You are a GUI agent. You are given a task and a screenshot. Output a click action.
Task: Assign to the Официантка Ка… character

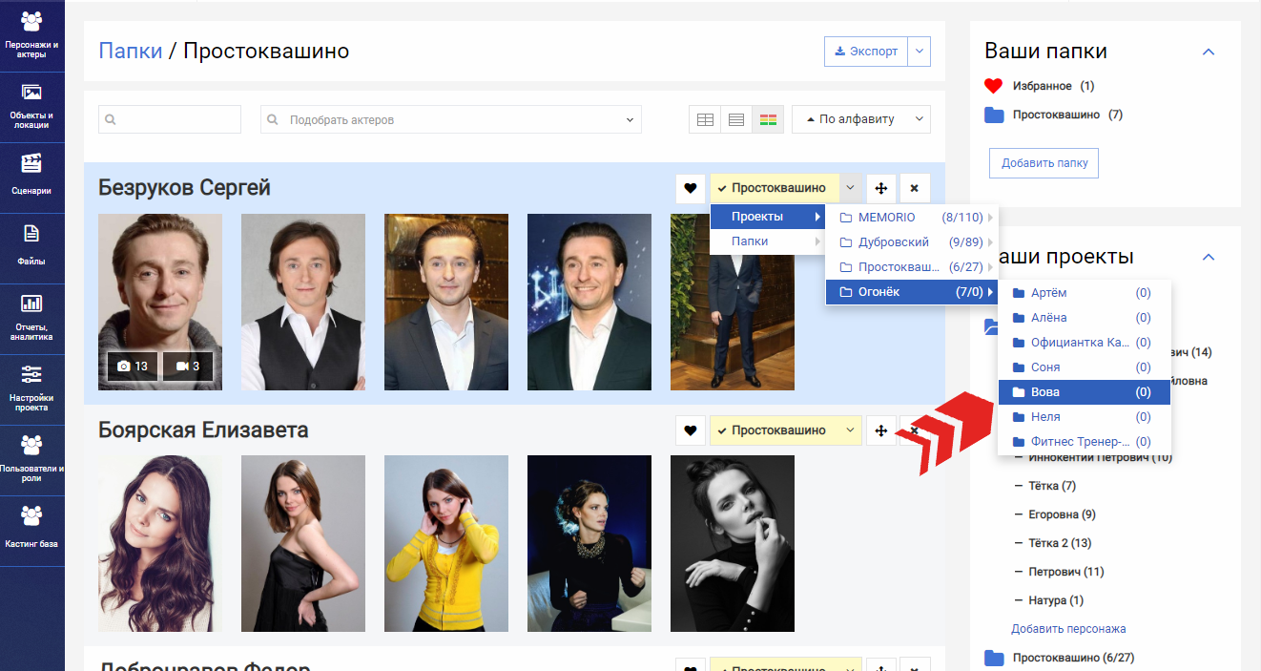(x=1085, y=343)
